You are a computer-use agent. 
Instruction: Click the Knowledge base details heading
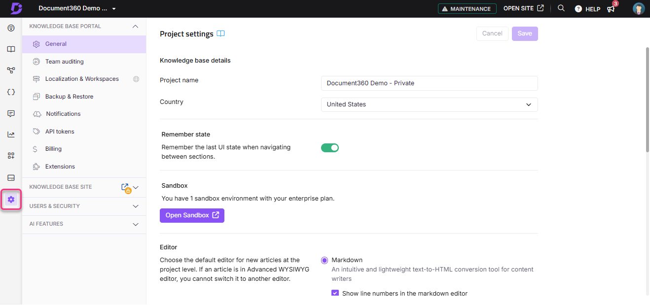[195, 61]
